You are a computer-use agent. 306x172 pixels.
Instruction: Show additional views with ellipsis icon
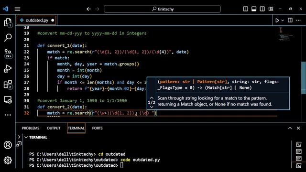[x=8, y=115]
